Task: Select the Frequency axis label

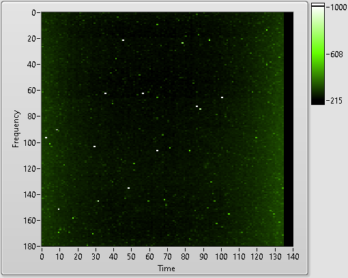Action: point(16,129)
